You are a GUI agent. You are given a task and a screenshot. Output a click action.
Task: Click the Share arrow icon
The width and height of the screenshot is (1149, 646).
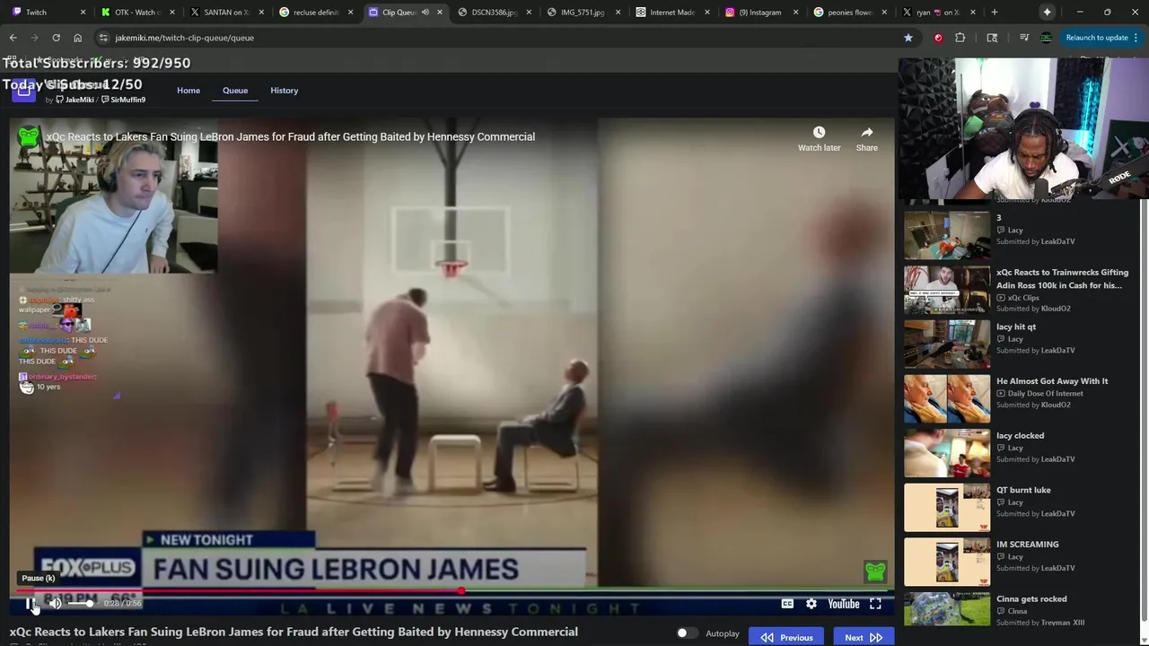pos(866,133)
